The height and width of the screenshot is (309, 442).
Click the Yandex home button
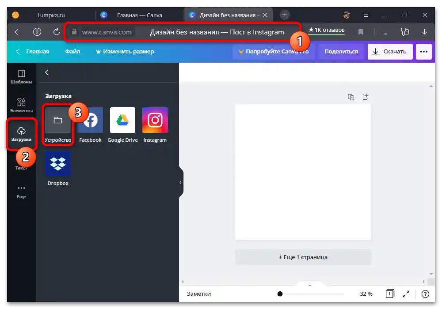tap(37, 32)
